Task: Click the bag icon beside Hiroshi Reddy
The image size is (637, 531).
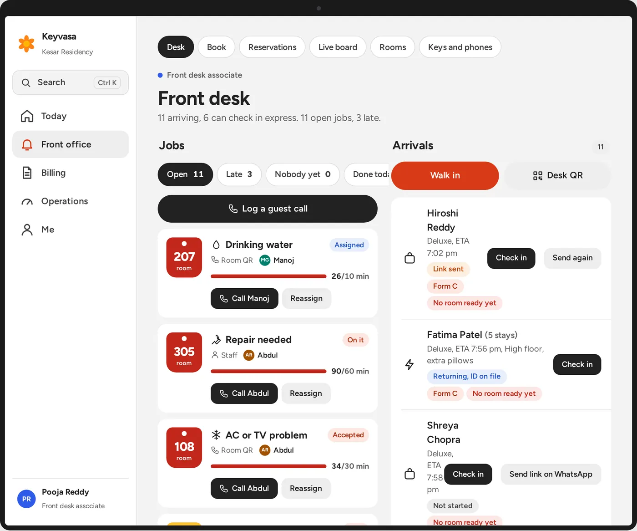Action: [x=409, y=258]
